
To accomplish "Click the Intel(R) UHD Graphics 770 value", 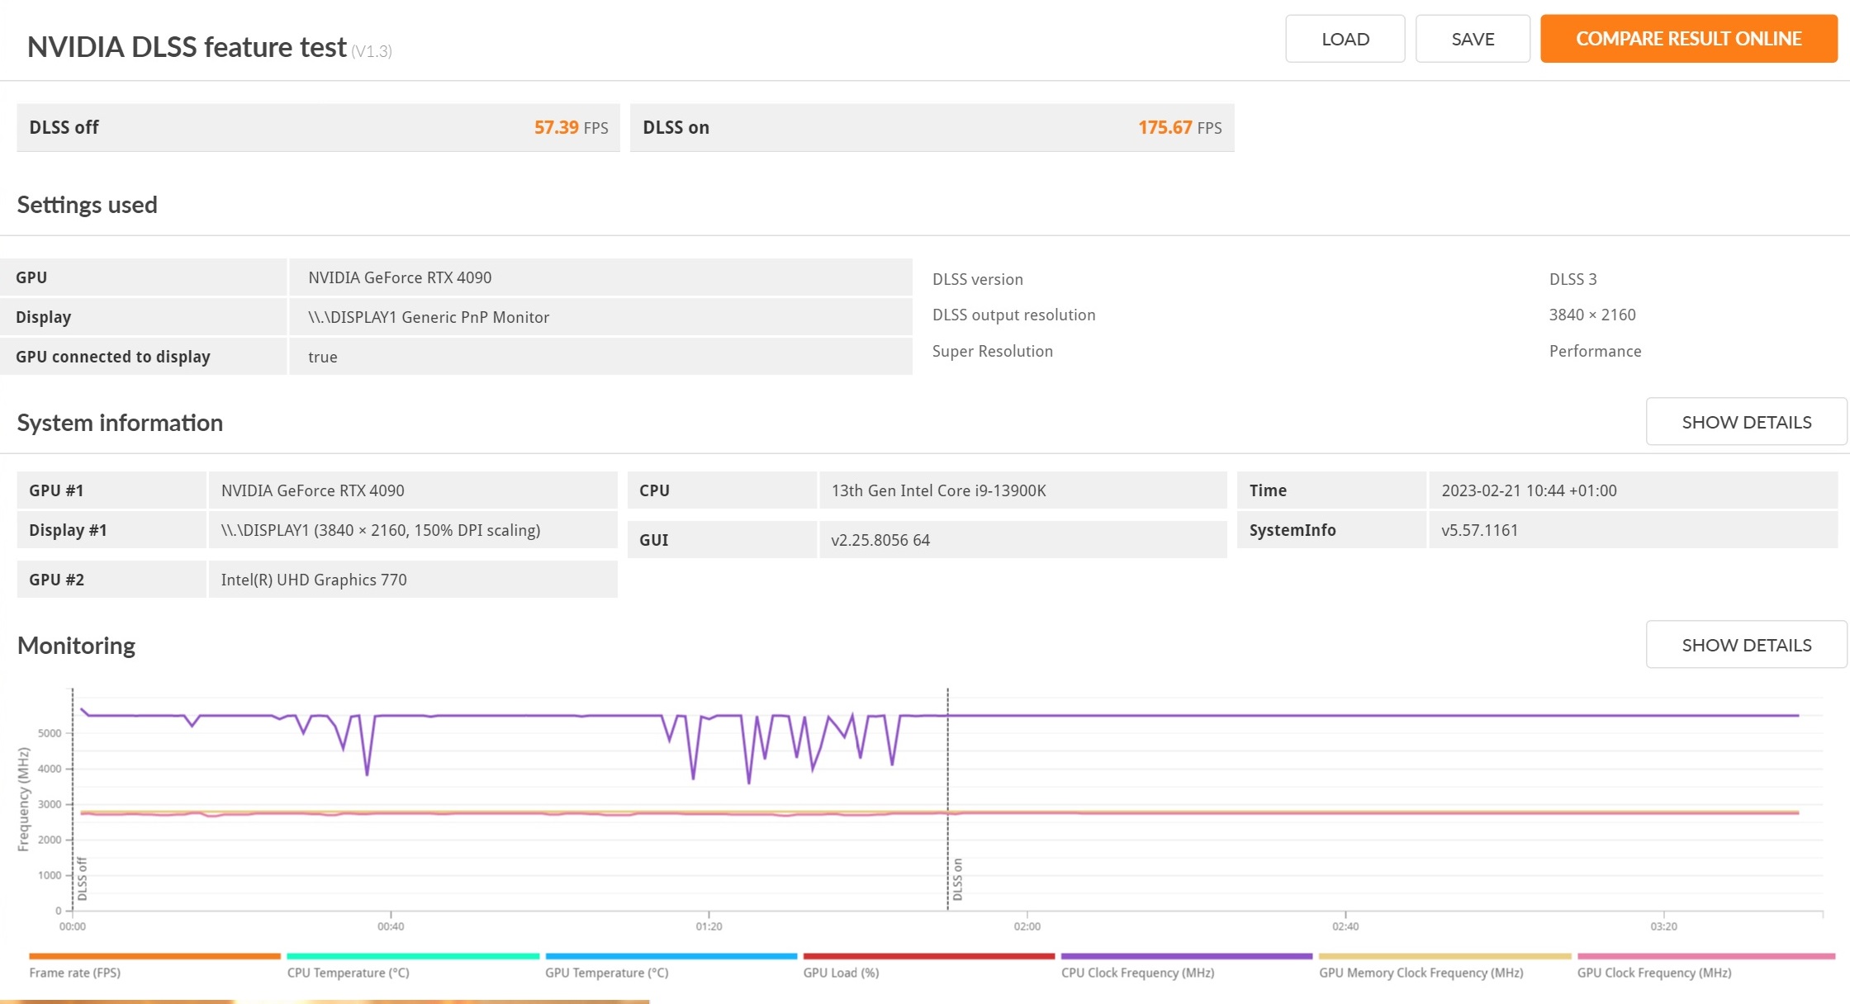I will tap(314, 580).
